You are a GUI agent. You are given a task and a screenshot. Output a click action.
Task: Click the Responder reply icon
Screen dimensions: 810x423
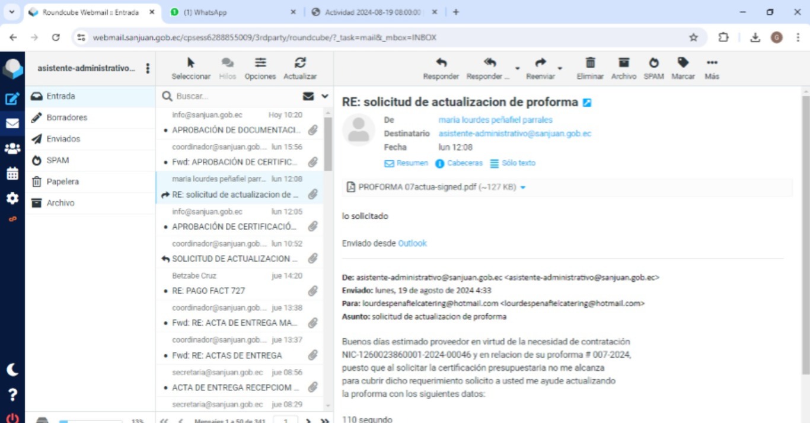tap(441, 68)
